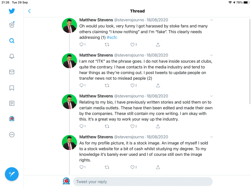Image resolution: width=251 pixels, height=188 pixels.
Task: Open the Search (magnifier) sidebar icon
Action: pos(12,41)
